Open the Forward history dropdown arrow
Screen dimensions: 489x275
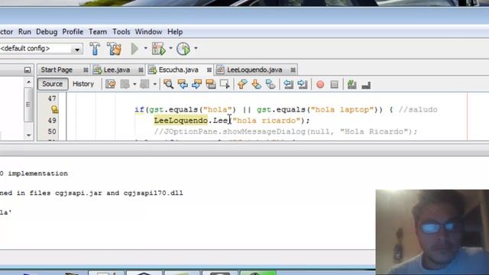pyautogui.click(x=154, y=84)
